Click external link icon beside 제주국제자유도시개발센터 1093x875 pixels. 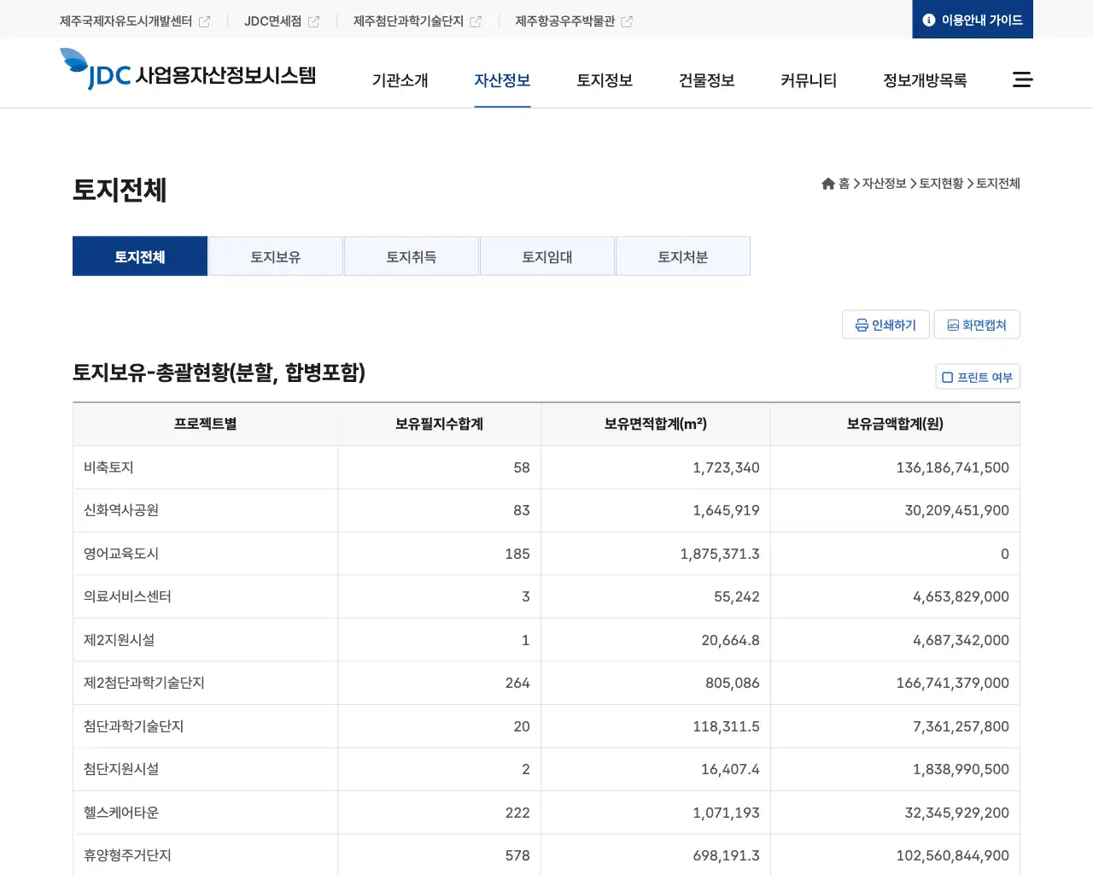pyautogui.click(x=204, y=21)
